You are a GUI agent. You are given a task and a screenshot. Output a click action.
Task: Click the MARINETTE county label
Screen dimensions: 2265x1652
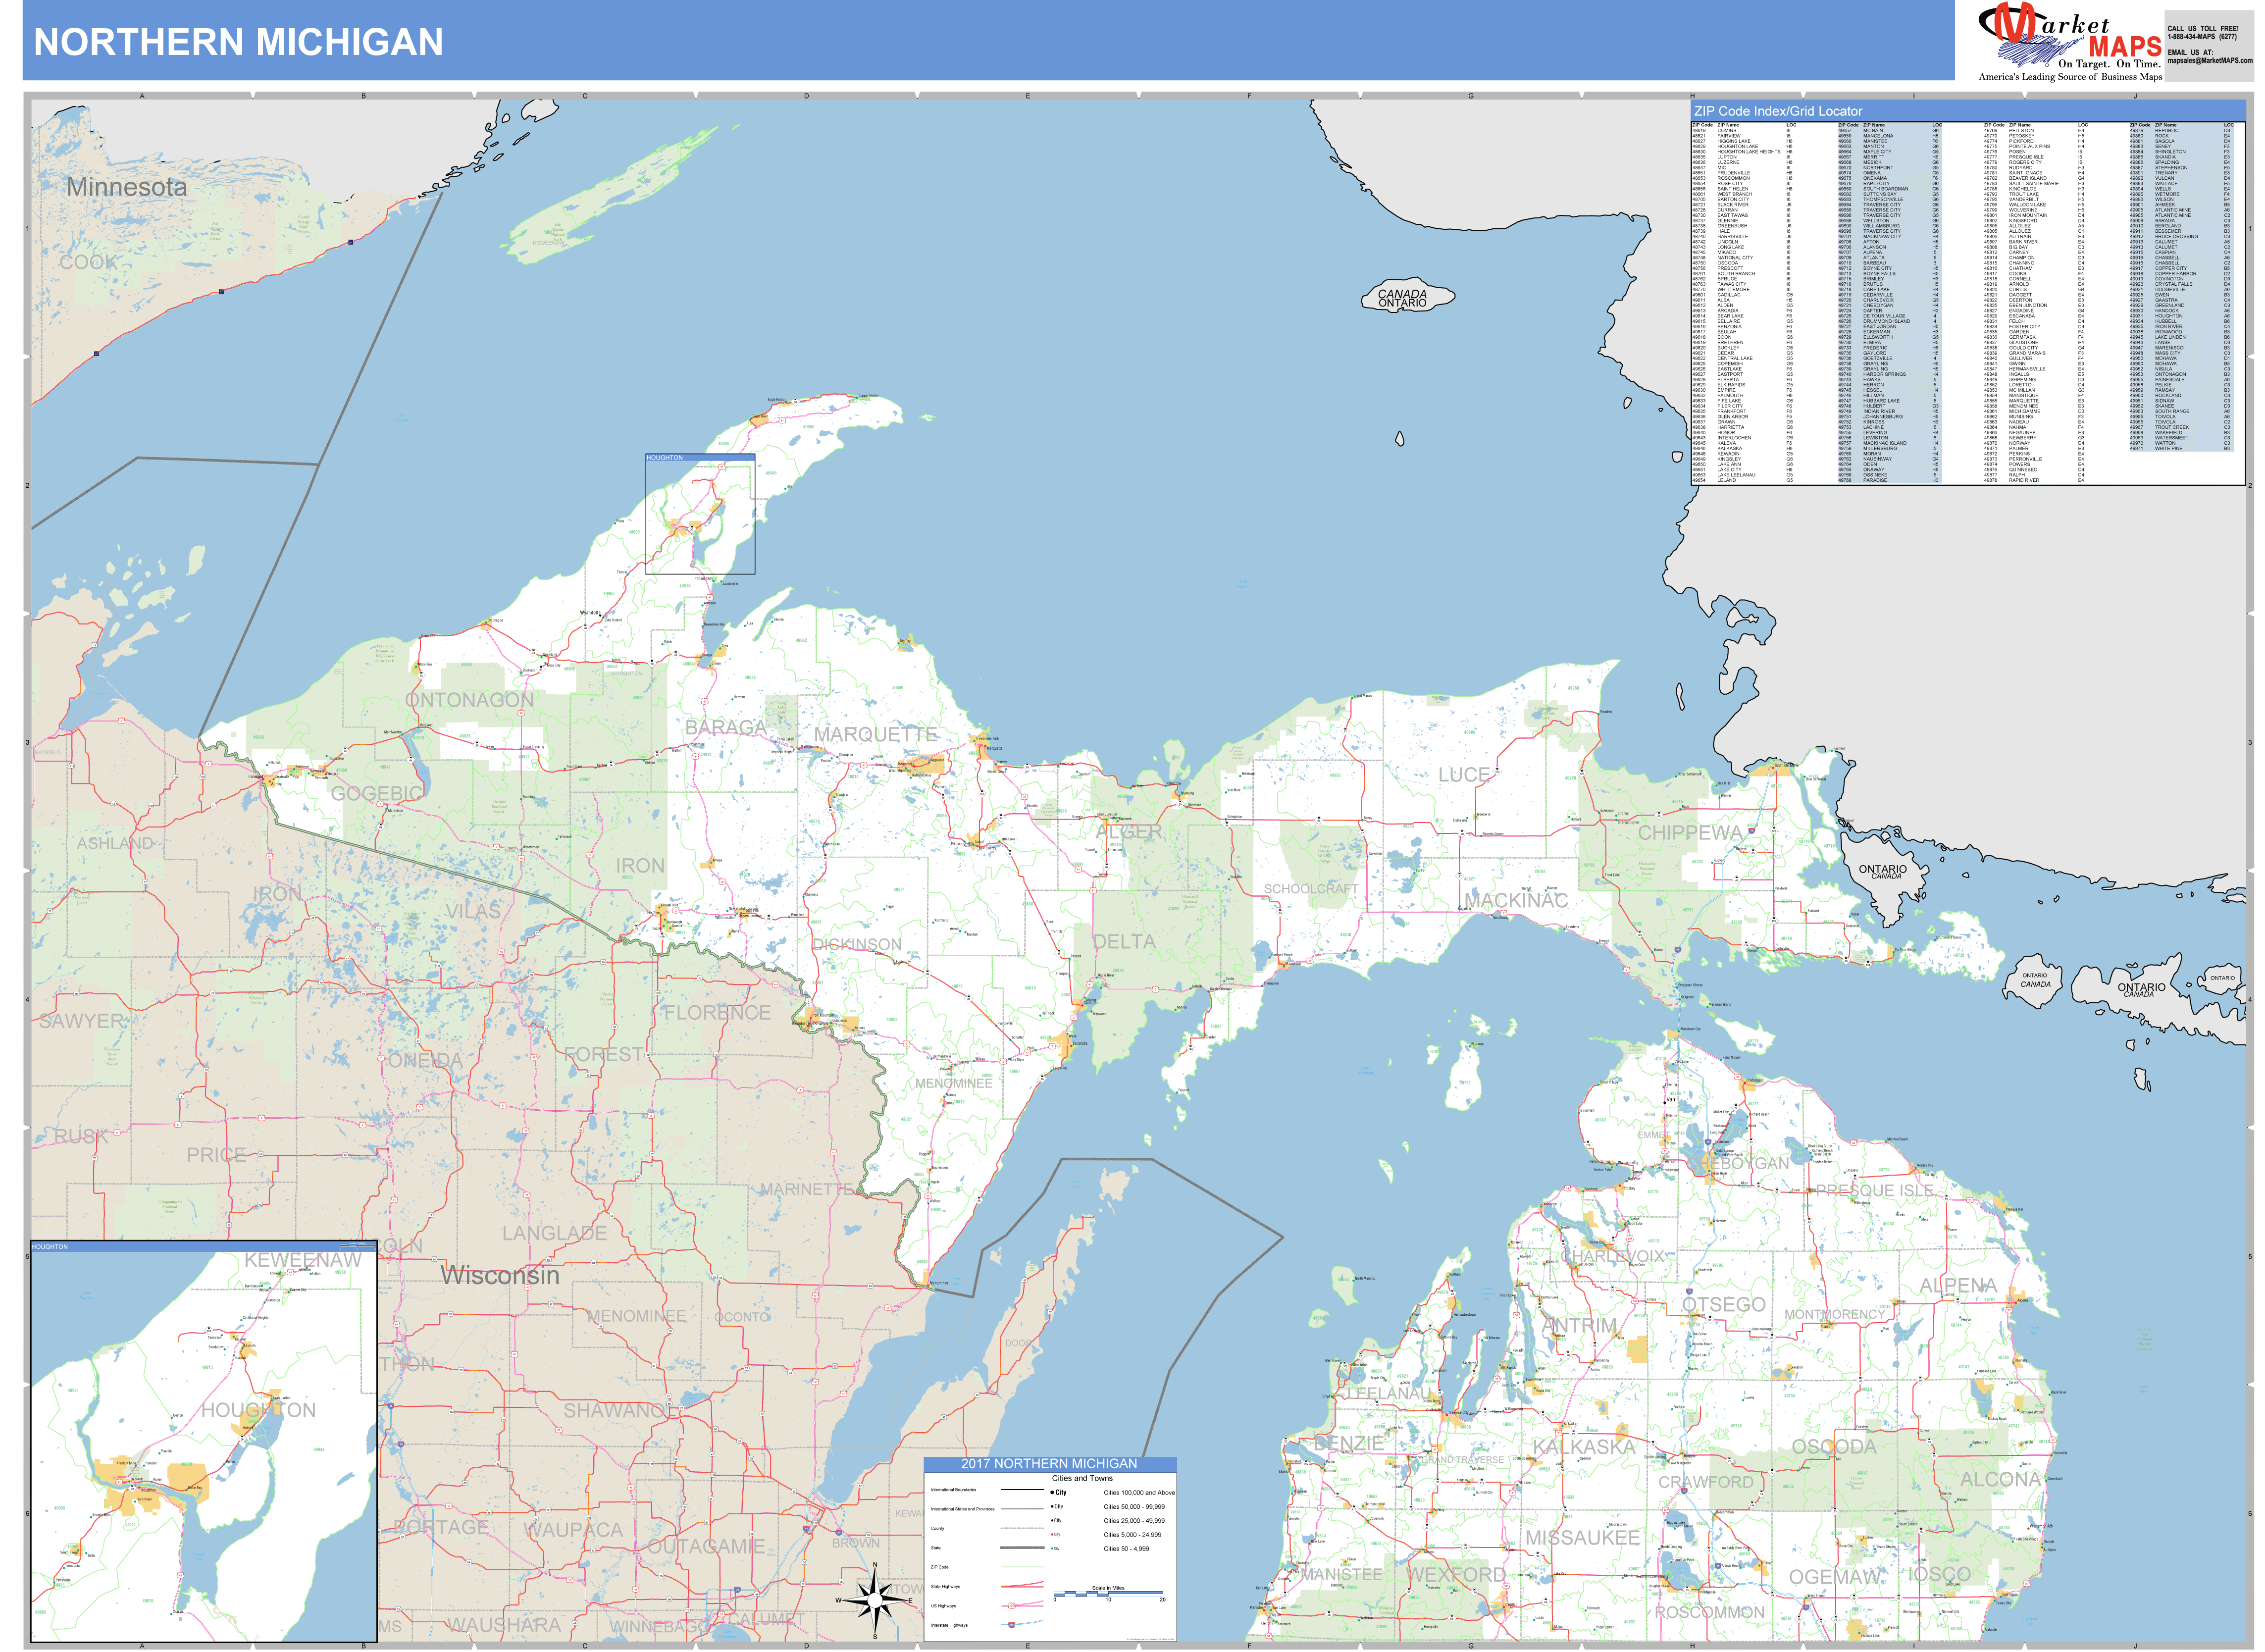807,1189
